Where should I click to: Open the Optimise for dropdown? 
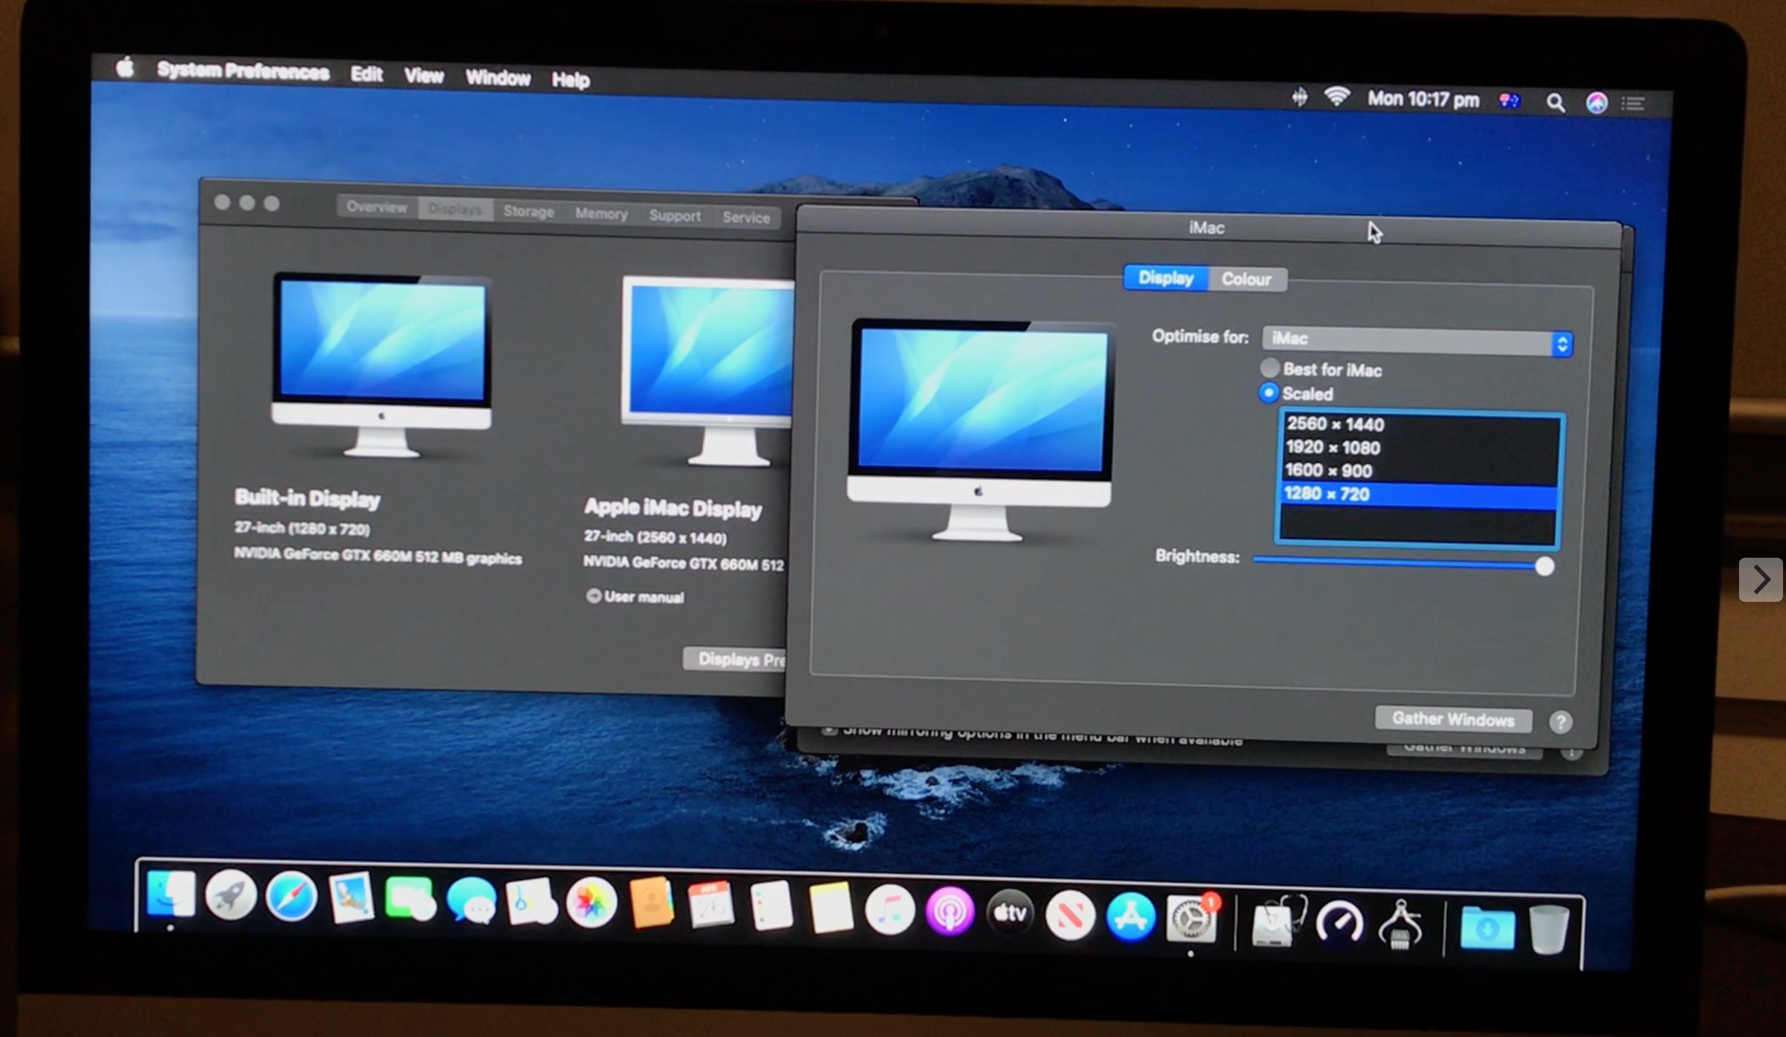(1417, 341)
